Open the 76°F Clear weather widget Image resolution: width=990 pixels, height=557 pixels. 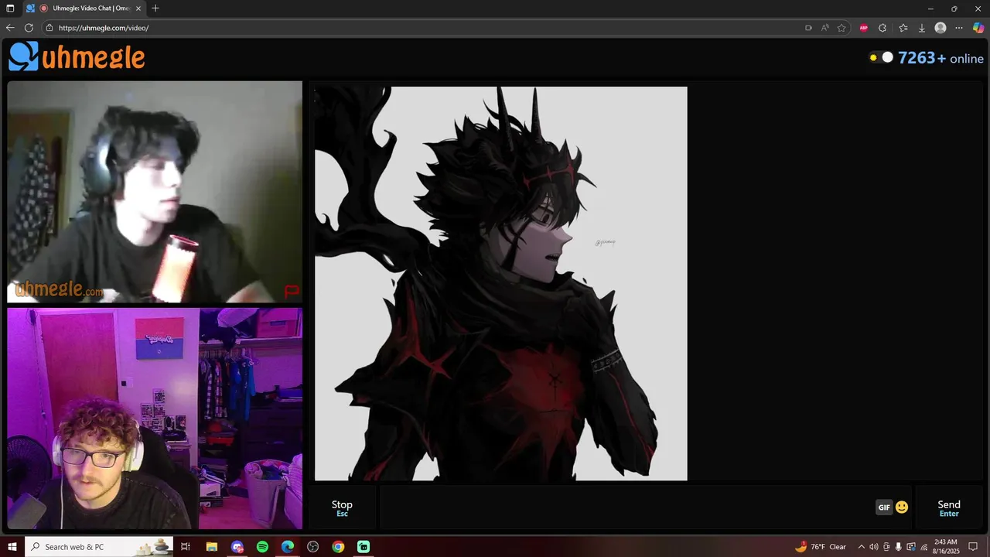(x=821, y=547)
